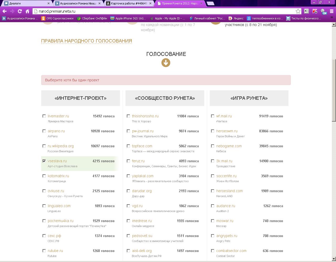Viewport: 336px width, 262px height.
Task: Open the Одноклассники bookmark
Action: click(x=57, y=18)
